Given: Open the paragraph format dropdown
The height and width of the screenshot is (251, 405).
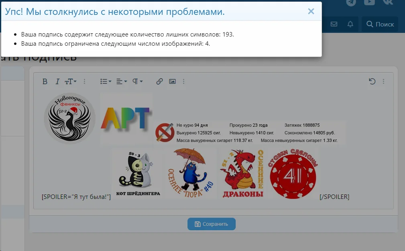Looking at the screenshot, I should pyautogui.click(x=137, y=81).
